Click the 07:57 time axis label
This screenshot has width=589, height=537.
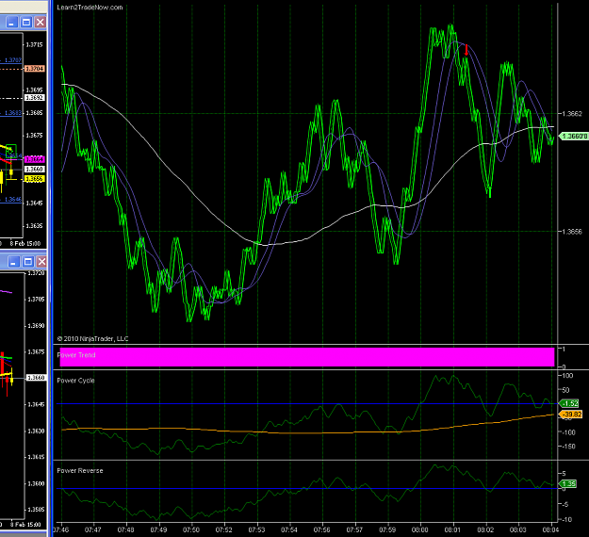354,529
